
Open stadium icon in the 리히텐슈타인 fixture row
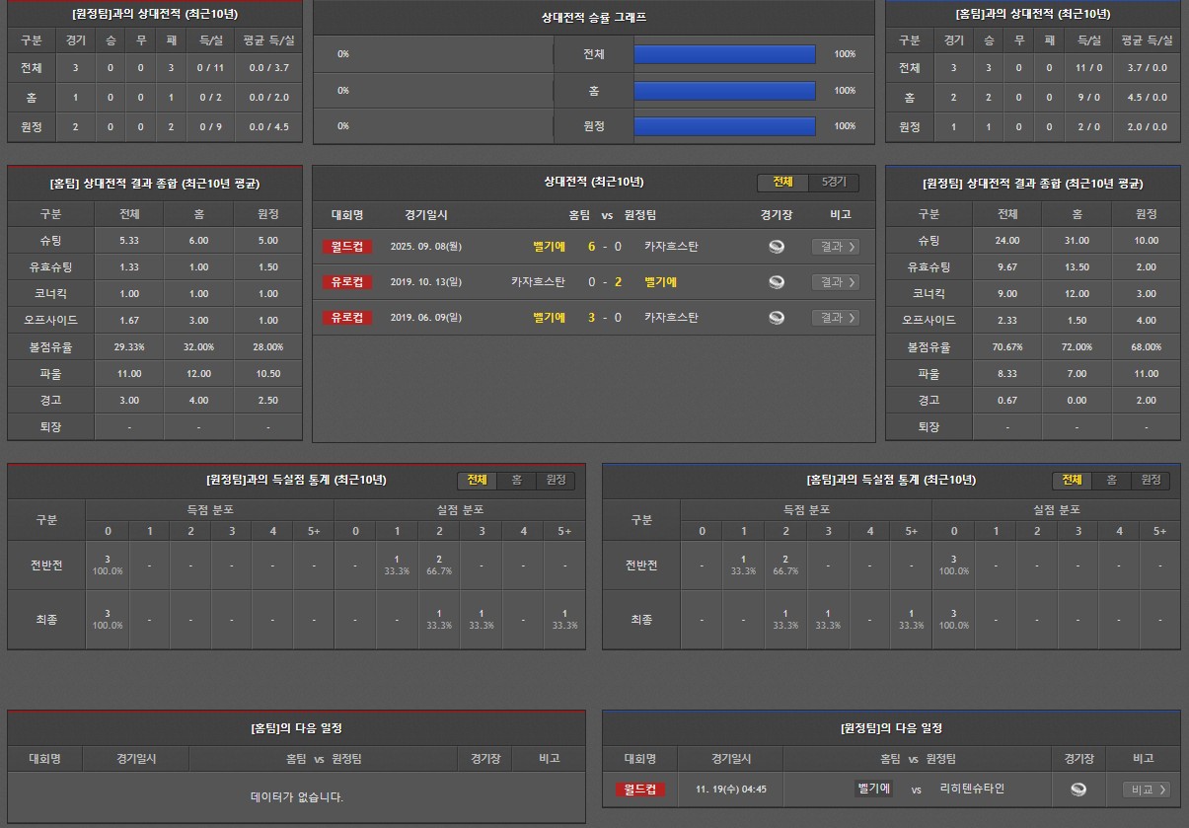1078,790
